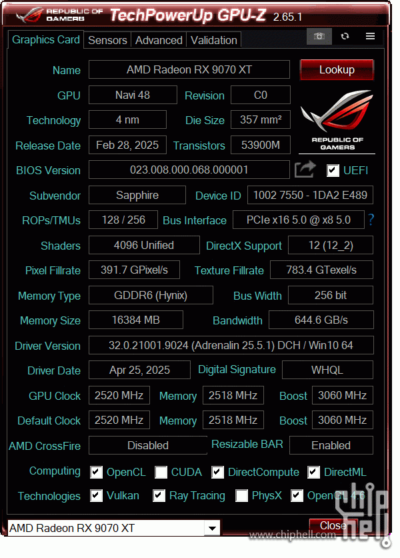Click the ROG logo in the title bar
400x558 pixels.
tap(29, 15)
